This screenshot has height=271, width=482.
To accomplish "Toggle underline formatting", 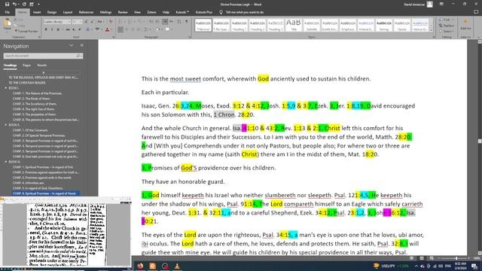I will (58, 29).
